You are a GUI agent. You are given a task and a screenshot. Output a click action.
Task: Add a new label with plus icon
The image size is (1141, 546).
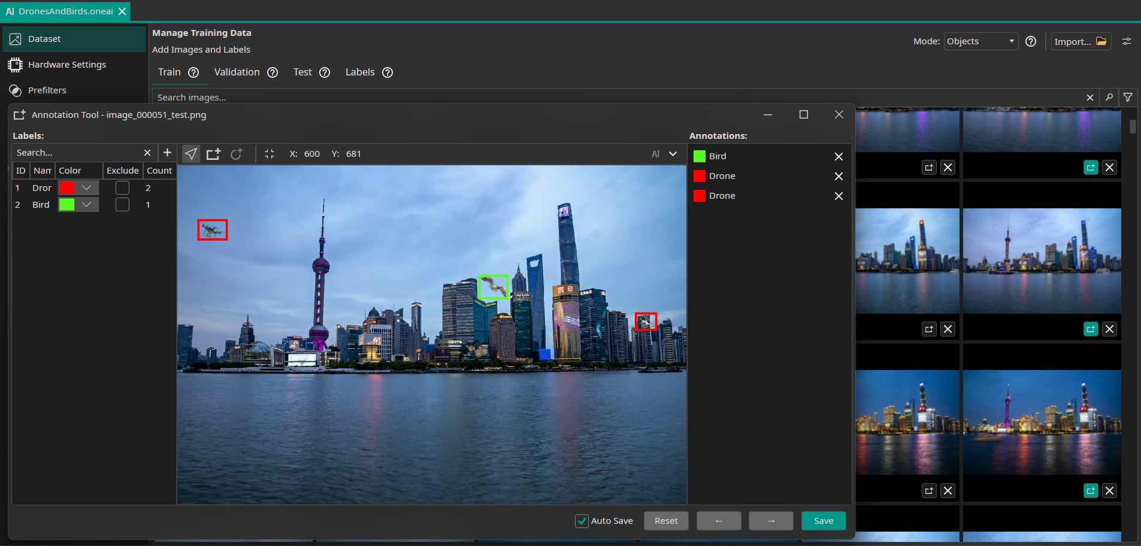click(x=167, y=153)
